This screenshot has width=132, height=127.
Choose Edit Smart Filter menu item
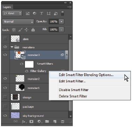72,81
